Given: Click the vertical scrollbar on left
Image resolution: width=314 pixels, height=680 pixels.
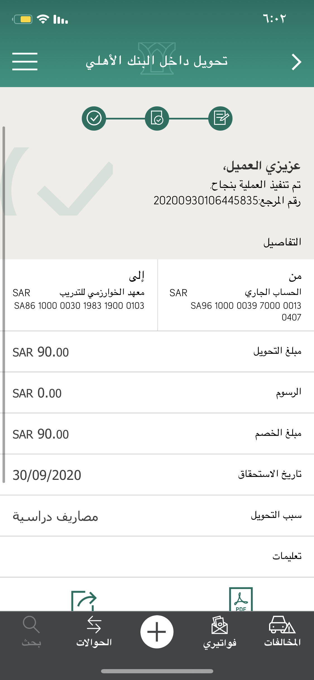Looking at the screenshot, I should (x=4, y=304).
